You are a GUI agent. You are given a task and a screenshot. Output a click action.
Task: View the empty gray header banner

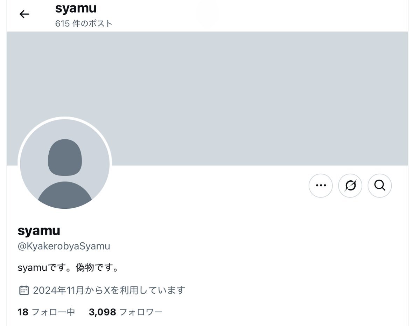[207, 98]
